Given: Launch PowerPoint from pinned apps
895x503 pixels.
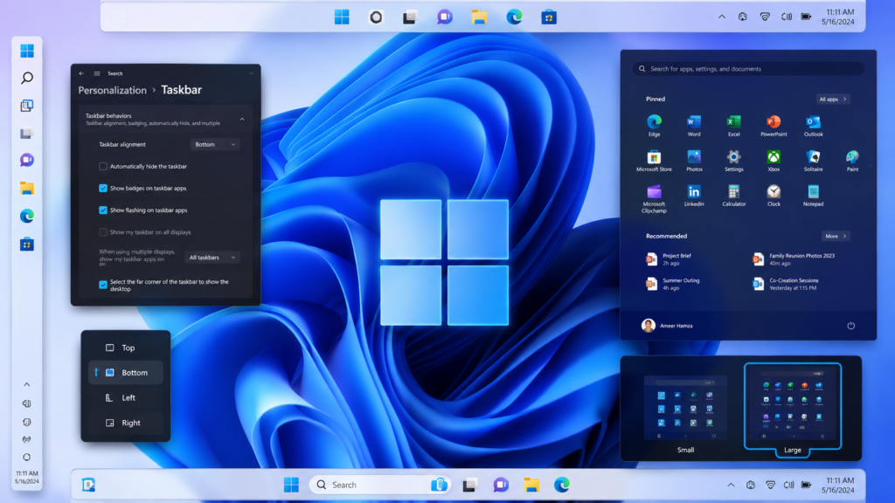Looking at the screenshot, I should [x=774, y=125].
